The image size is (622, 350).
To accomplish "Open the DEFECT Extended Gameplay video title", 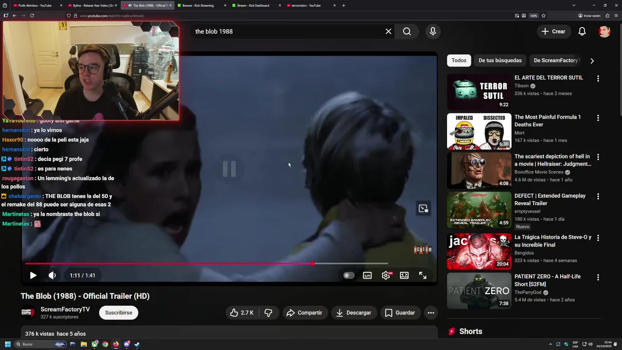I will [x=550, y=199].
